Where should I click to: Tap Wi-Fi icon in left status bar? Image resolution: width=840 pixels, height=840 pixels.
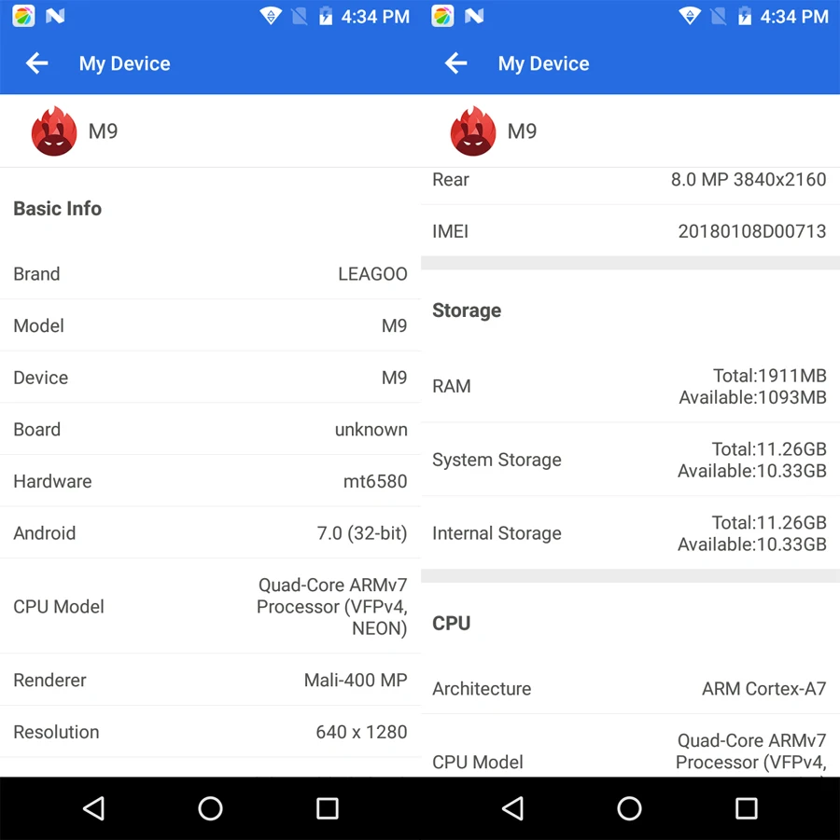271,16
